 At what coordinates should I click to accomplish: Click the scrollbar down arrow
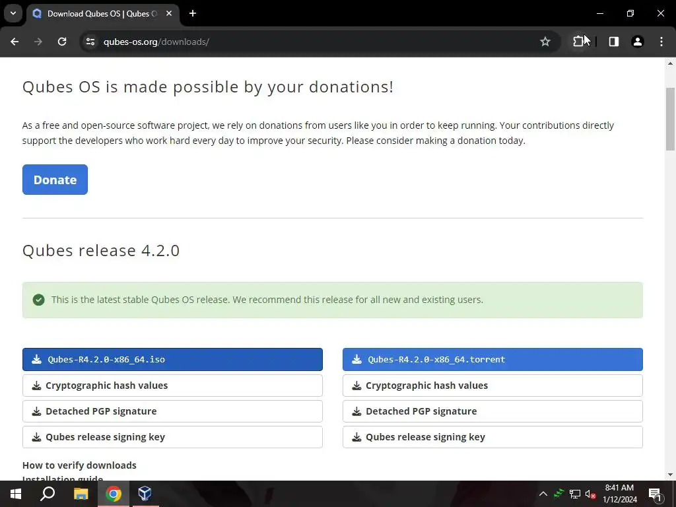670,475
